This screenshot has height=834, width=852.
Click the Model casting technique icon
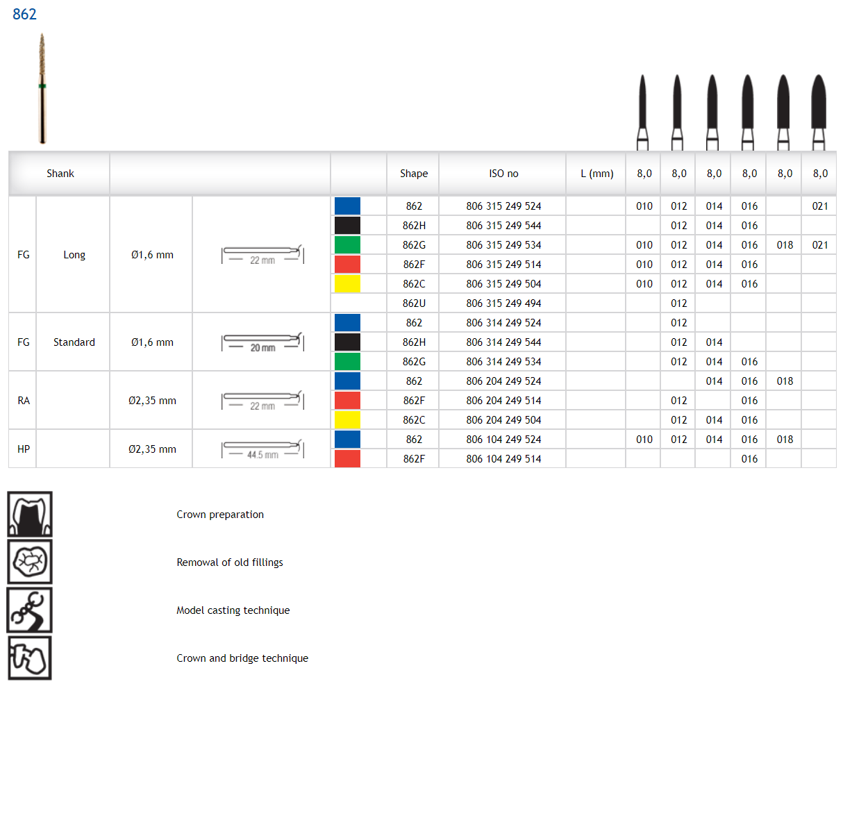30,610
